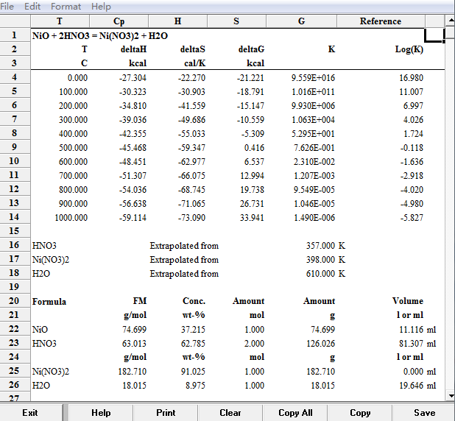Select the Reference column header

click(x=381, y=21)
